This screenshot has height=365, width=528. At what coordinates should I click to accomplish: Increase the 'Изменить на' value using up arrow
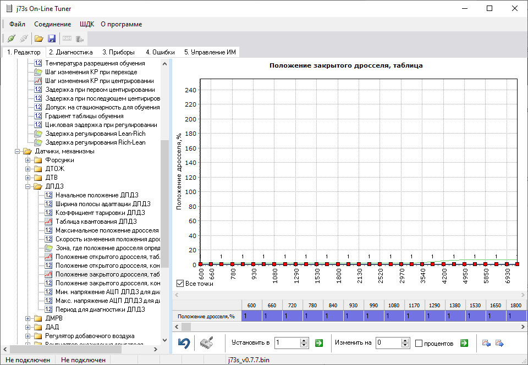[406, 340]
